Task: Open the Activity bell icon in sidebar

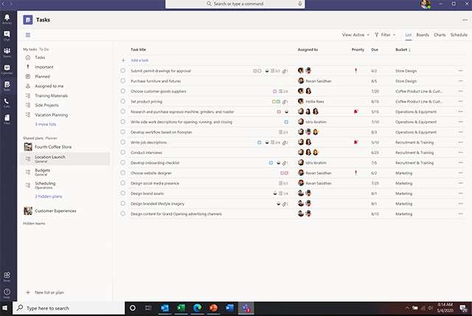Action: (x=7, y=20)
